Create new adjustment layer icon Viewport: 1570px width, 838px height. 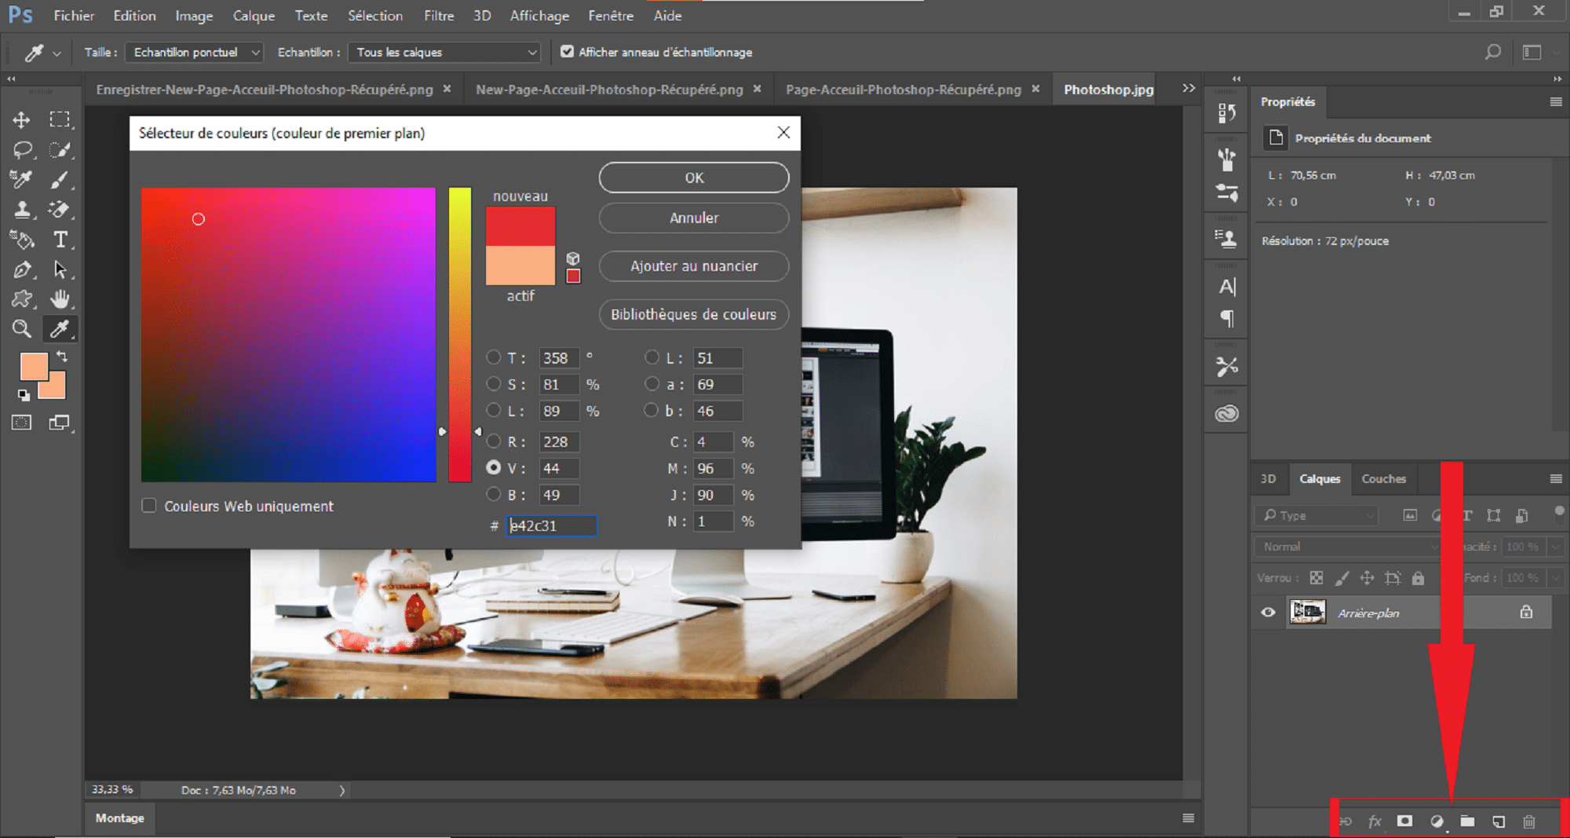click(x=1437, y=822)
